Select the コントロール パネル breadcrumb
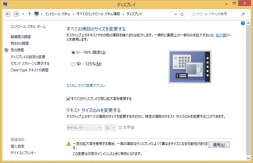The image size is (253, 163). [57, 14]
